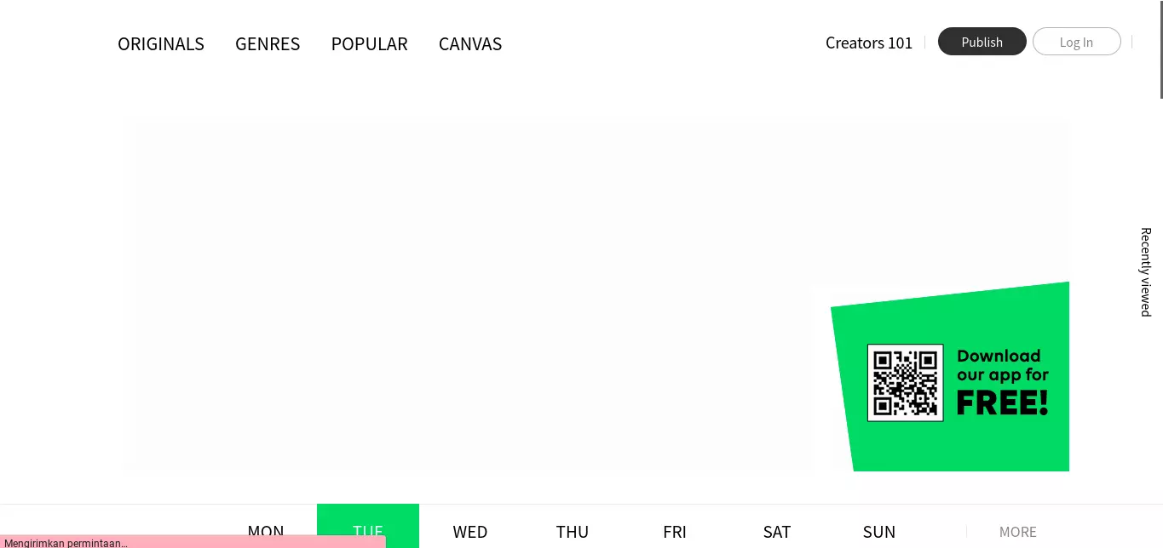This screenshot has height=548, width=1163.
Task: Open the GENRES menu item
Action: tap(268, 43)
